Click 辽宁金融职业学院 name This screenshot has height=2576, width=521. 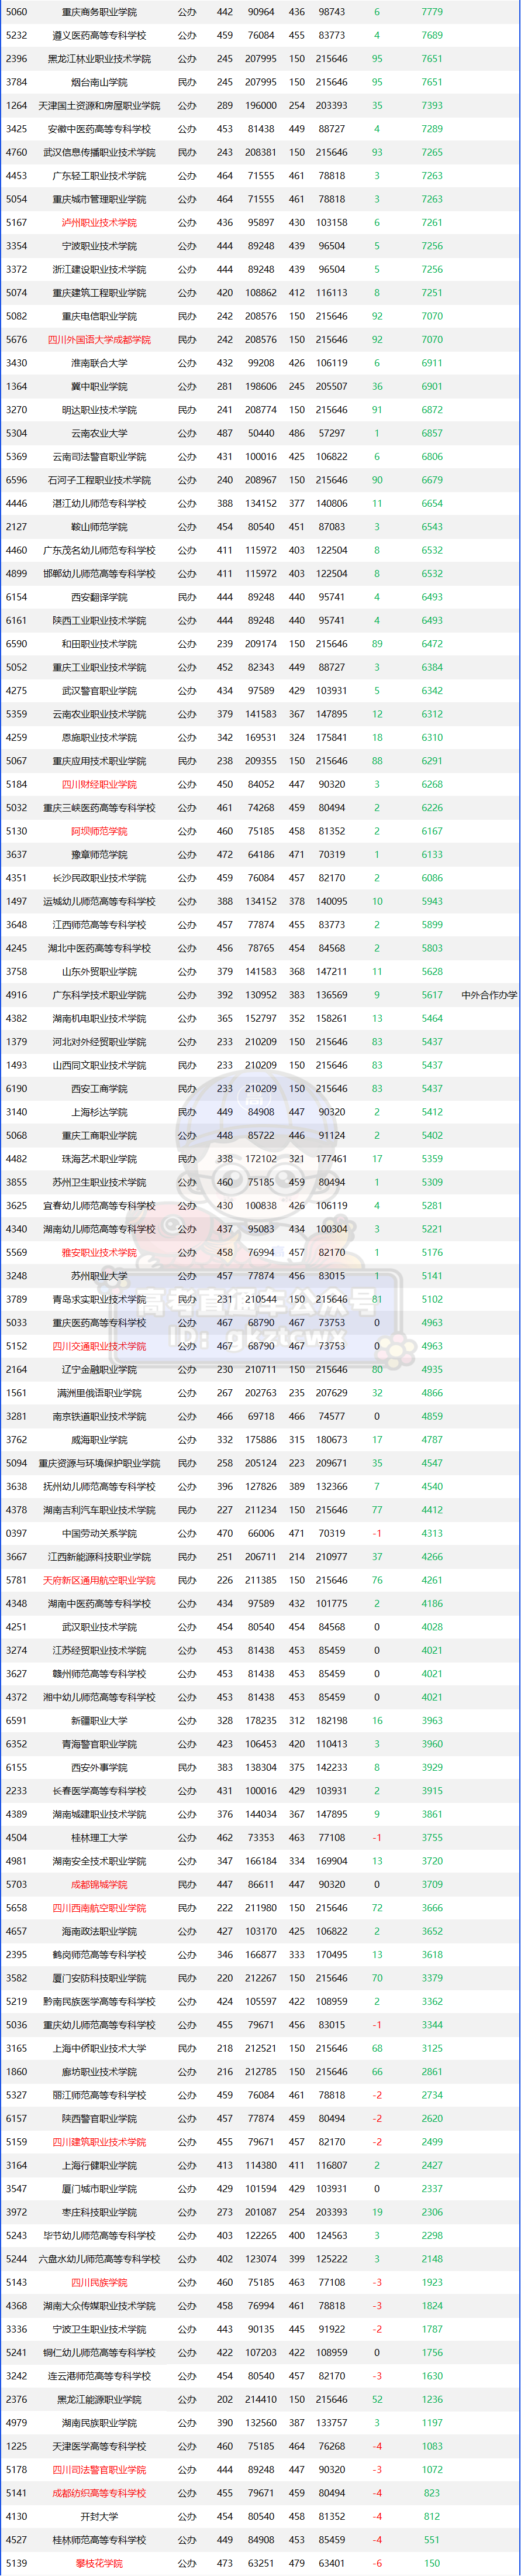[99, 1369]
